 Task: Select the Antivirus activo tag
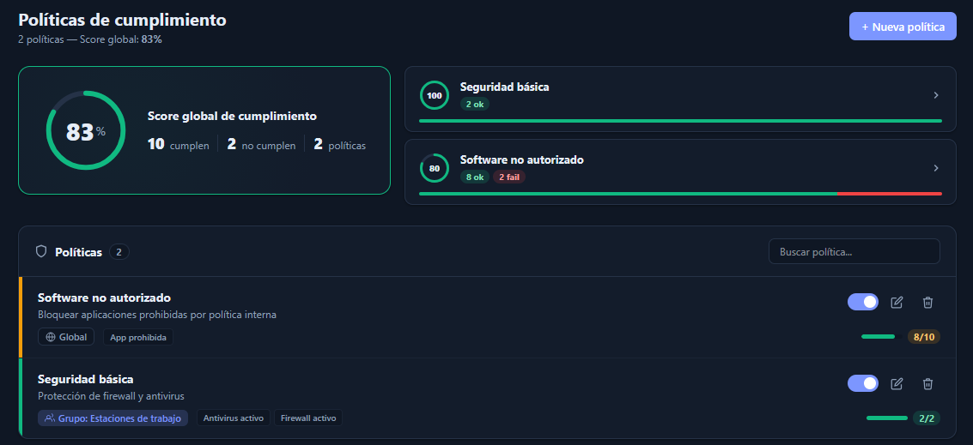(234, 418)
